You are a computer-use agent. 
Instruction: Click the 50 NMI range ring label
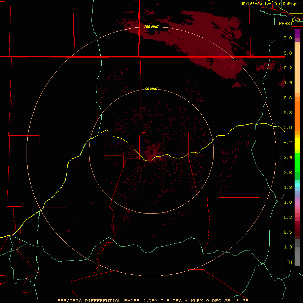(x=151, y=89)
